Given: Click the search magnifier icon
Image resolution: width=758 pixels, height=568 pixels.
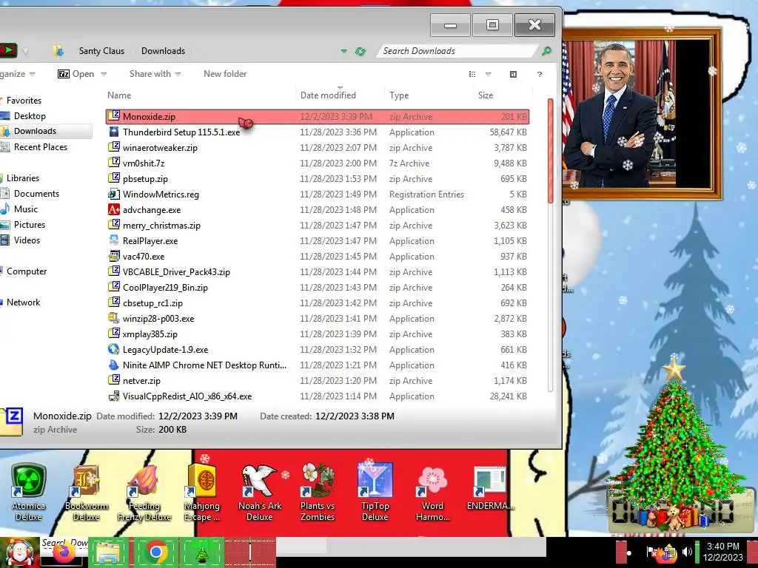Looking at the screenshot, I should point(547,51).
